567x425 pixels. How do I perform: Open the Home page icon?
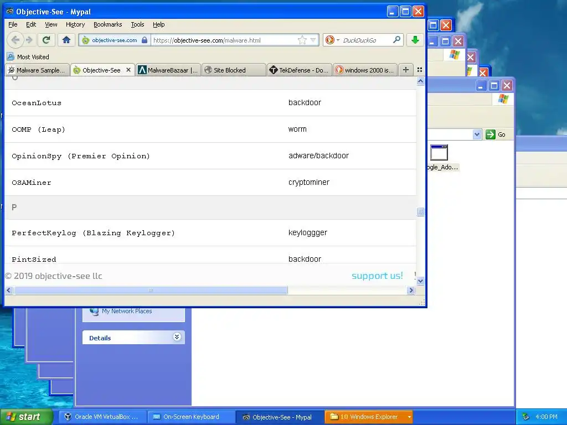(66, 40)
